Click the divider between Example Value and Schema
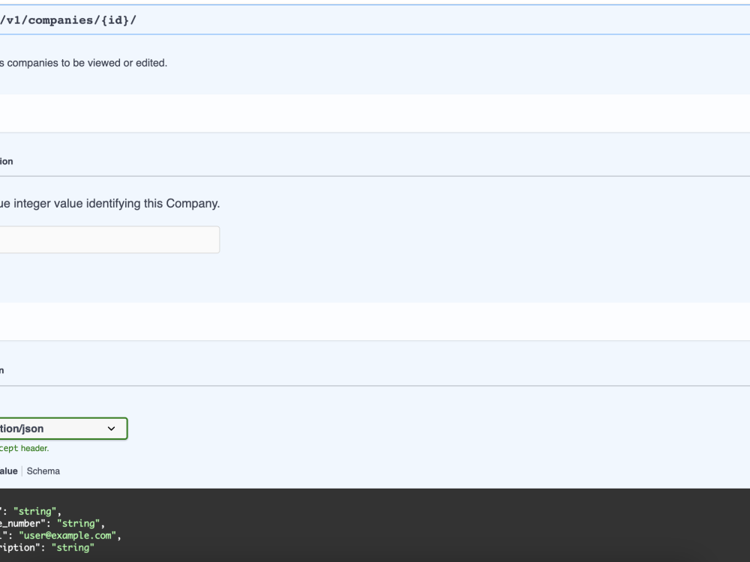Image resolution: width=750 pixels, height=562 pixels. 22,471
